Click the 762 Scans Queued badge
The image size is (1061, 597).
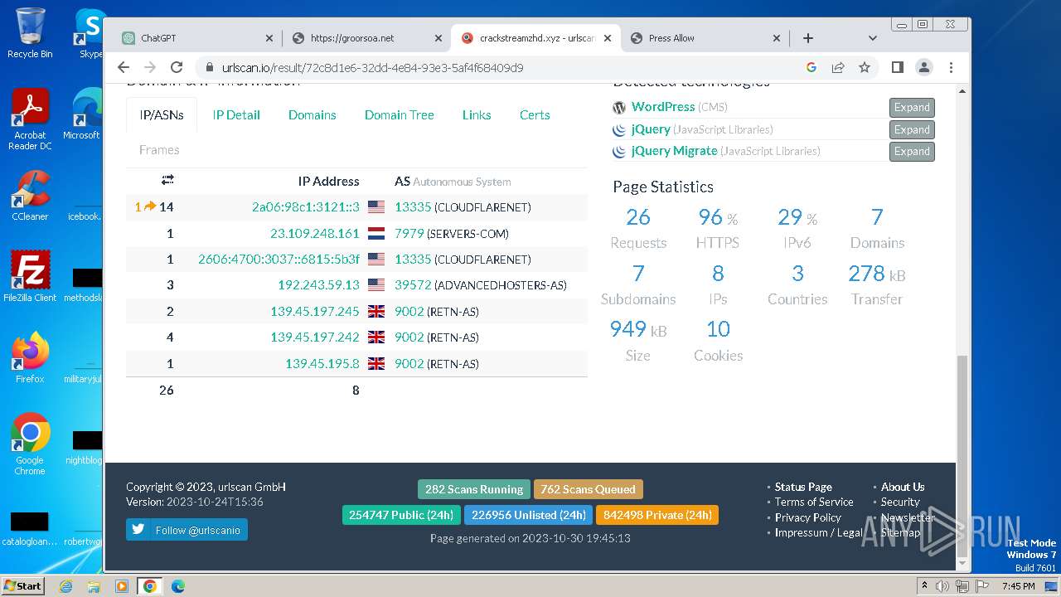(589, 489)
